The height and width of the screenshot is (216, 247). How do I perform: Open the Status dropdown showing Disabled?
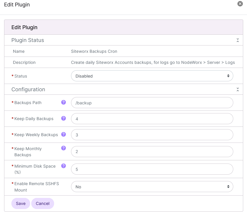pyautogui.click(x=152, y=75)
